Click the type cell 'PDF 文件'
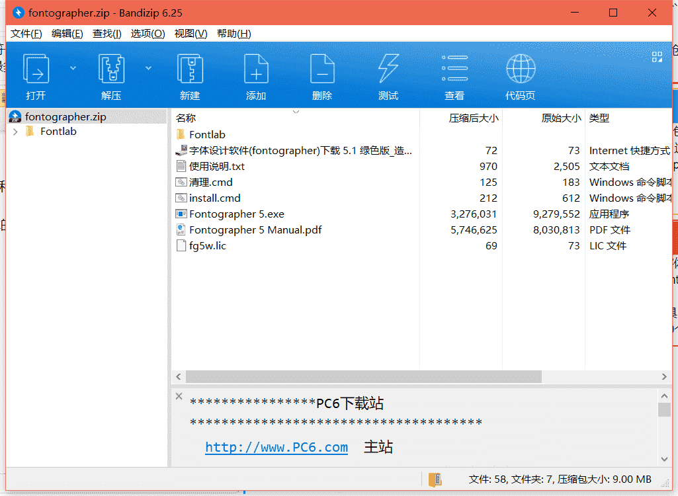This screenshot has height=496, width=678. pos(610,230)
